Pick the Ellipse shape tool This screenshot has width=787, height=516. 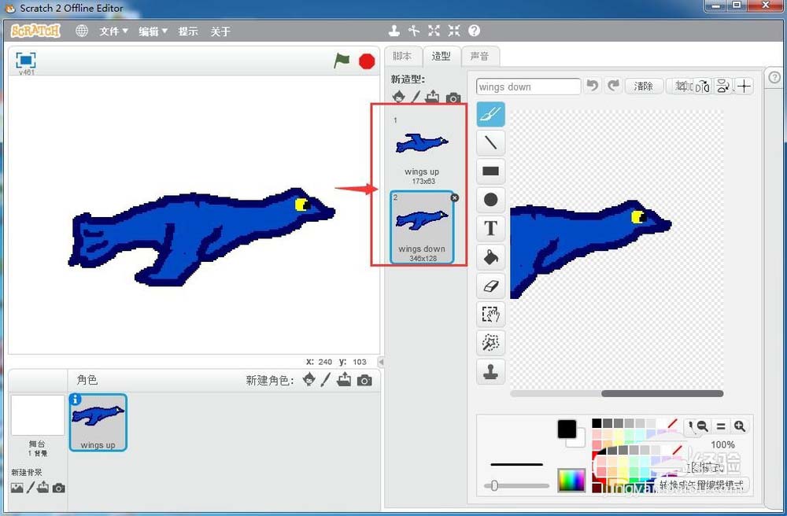click(x=490, y=200)
